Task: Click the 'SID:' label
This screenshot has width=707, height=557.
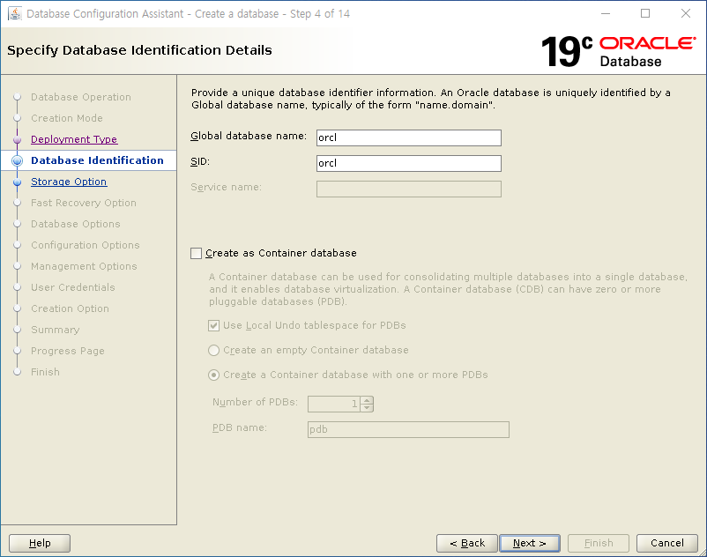Action: point(200,162)
